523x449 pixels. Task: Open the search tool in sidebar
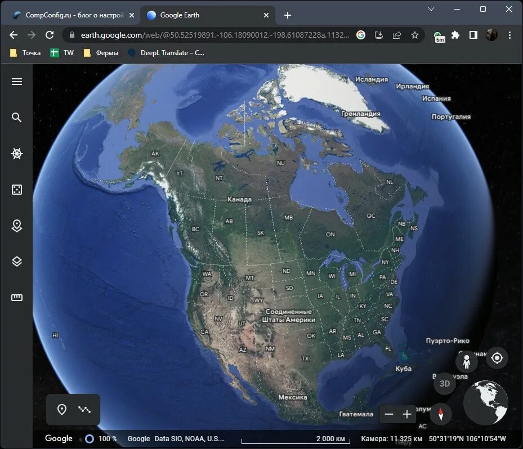click(x=17, y=118)
